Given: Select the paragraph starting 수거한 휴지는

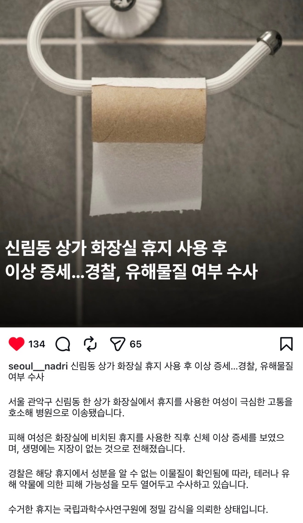Looking at the screenshot, I should tap(138, 509).
